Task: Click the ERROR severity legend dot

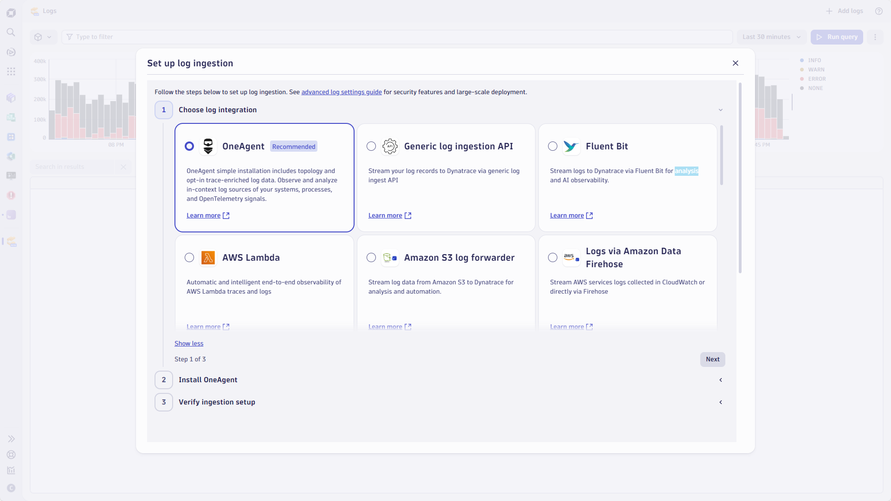Action: 801,79
